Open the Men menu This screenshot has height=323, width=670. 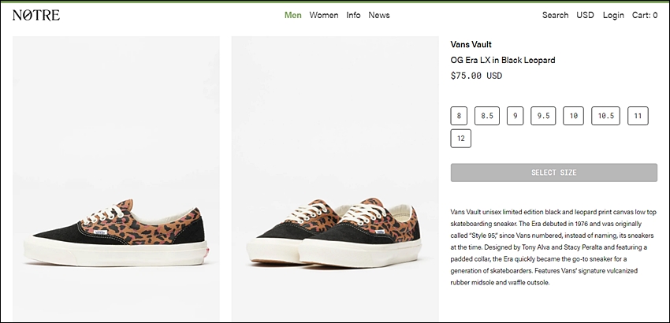(x=293, y=15)
